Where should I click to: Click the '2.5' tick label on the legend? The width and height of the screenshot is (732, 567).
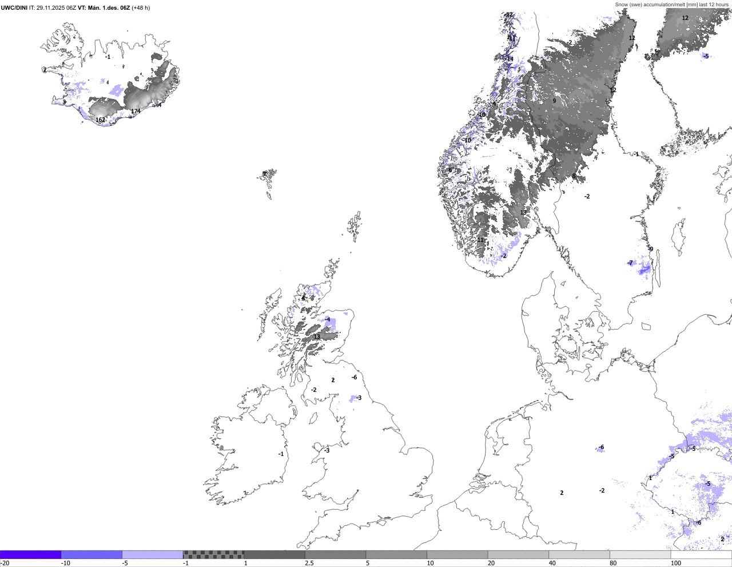coord(309,563)
